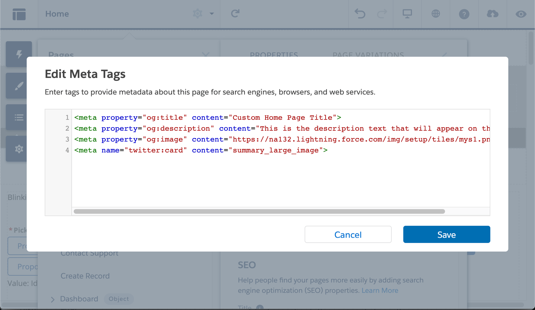
Task: Select the Contact Support page
Action: [x=89, y=253]
